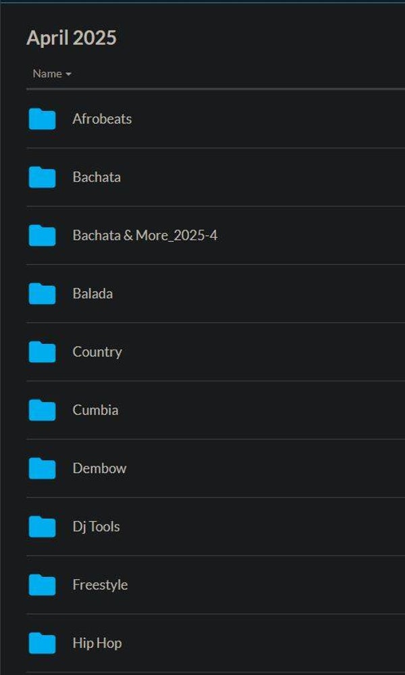Click the Bachata folder icon
Viewport: 405px width, 675px height.
pos(42,177)
